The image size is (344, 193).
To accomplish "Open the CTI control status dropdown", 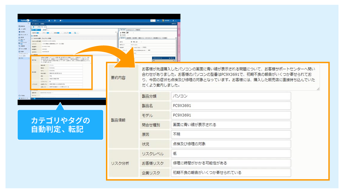I will click(x=164, y=61).
